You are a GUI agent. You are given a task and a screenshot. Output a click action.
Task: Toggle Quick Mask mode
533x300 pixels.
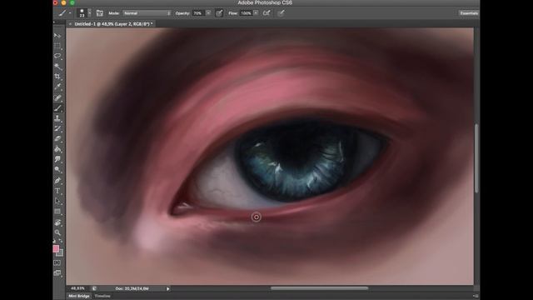tap(57, 263)
